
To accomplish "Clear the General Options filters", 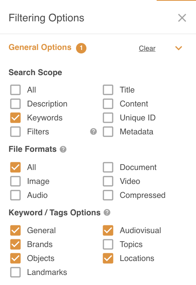I will (147, 48).
